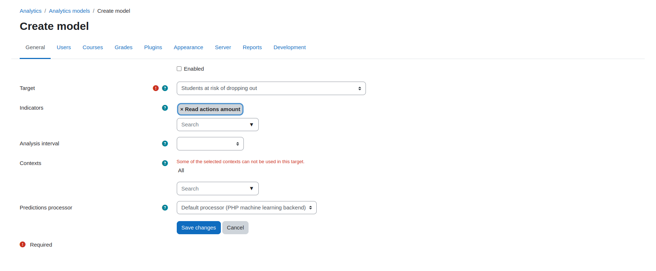Open the Analysis interval dropdown
Screen dimensions: 656x271
(x=210, y=144)
